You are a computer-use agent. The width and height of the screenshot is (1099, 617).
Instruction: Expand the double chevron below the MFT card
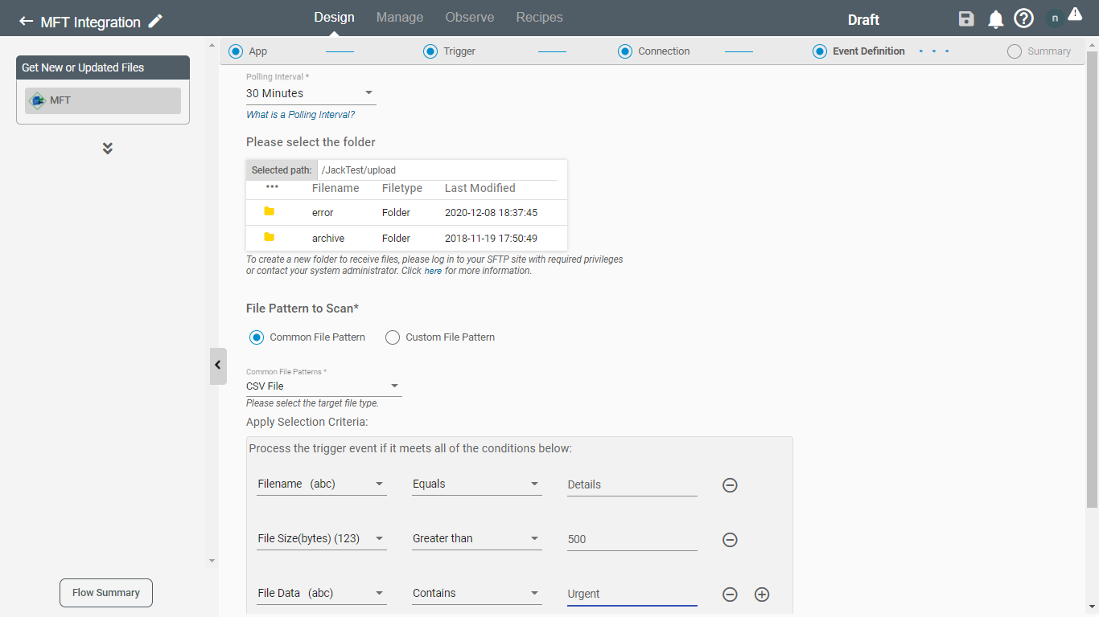(108, 149)
